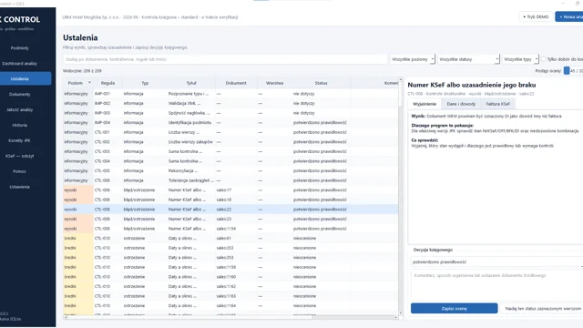The width and height of the screenshot is (583, 328).
Task: Click the Postęp oceny progress bar
Action: [x=573, y=71]
